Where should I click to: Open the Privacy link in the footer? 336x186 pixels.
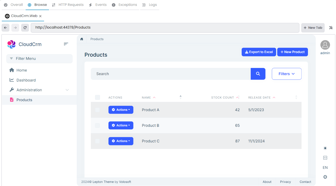coord(285,182)
